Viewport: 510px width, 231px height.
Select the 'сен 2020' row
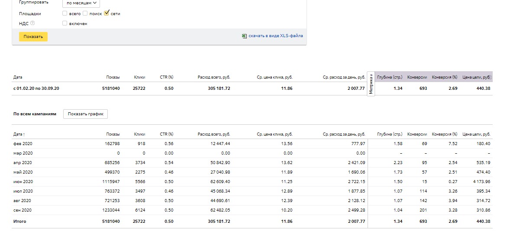23,210
